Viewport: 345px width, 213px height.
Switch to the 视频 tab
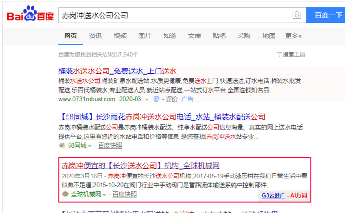pos(120,36)
